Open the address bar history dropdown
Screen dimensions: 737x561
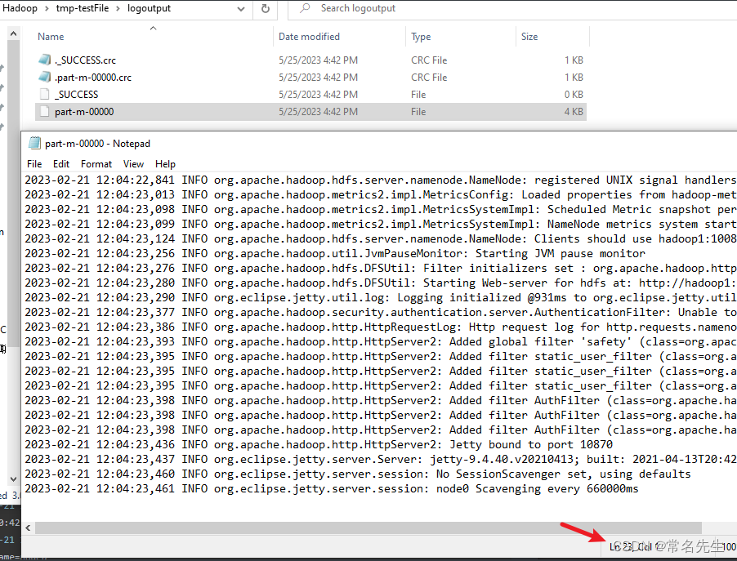pyautogui.click(x=241, y=9)
